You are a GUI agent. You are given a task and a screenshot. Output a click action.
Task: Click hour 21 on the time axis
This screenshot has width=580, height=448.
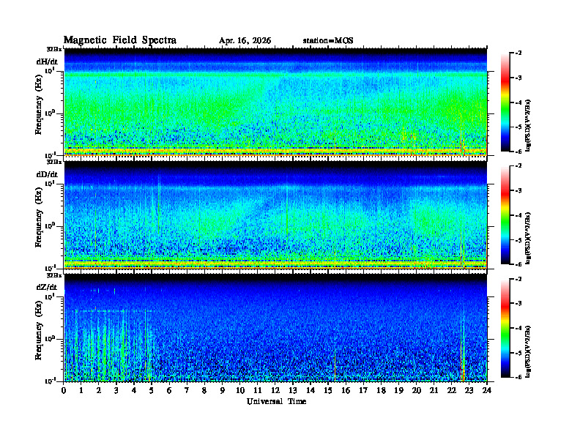pos(434,391)
